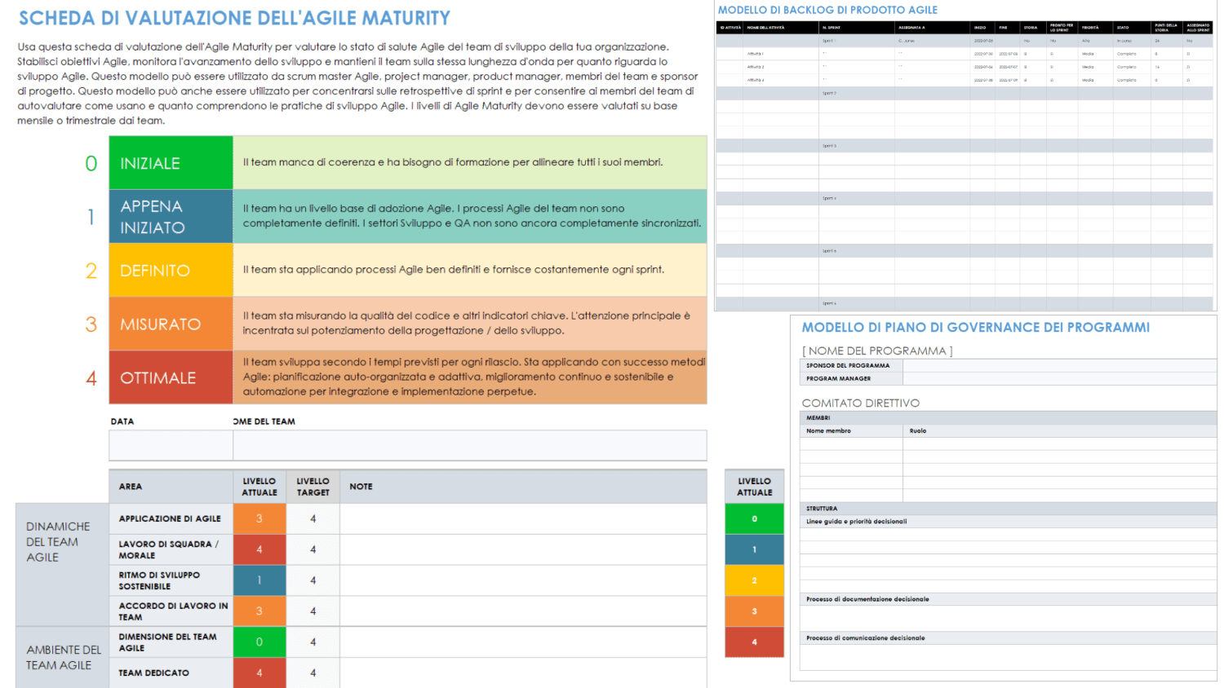Click current level 3 for APPLICAZIONE DI AGILE
This screenshot has height=688, width=1224.
(259, 518)
